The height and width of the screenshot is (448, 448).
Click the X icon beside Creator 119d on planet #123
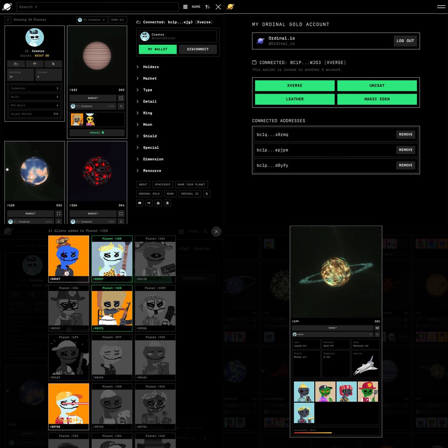[x=121, y=106]
